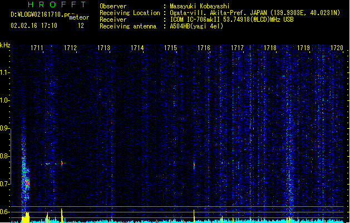Click the 1720 time marker
Screen dimensions: 350x223
337,48
